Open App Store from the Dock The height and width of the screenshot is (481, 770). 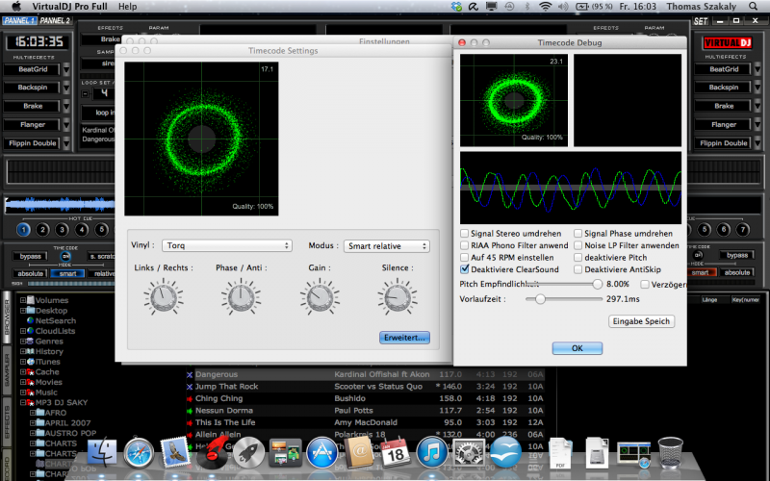(322, 452)
